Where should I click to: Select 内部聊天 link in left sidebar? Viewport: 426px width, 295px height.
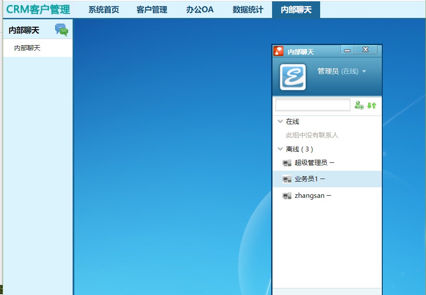click(27, 48)
